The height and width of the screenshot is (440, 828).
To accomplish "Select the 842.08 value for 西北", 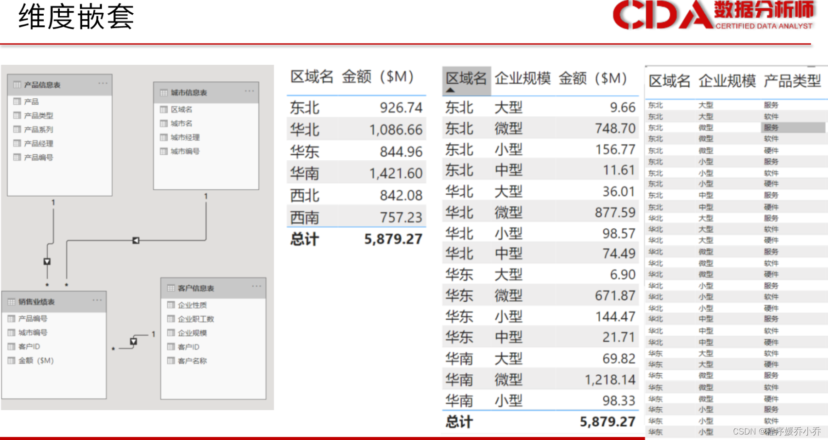I will tap(401, 195).
